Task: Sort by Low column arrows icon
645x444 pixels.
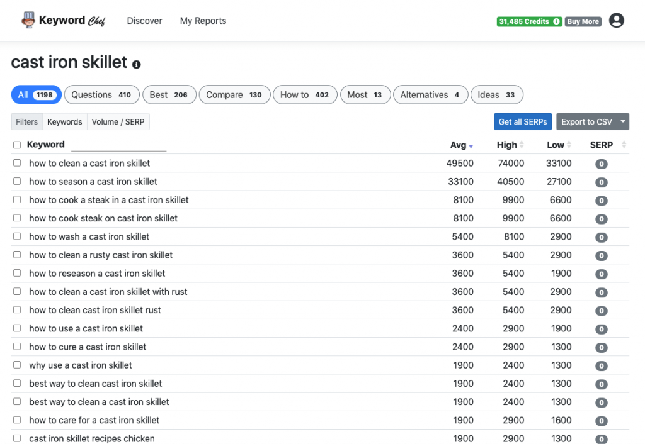Action: click(569, 145)
